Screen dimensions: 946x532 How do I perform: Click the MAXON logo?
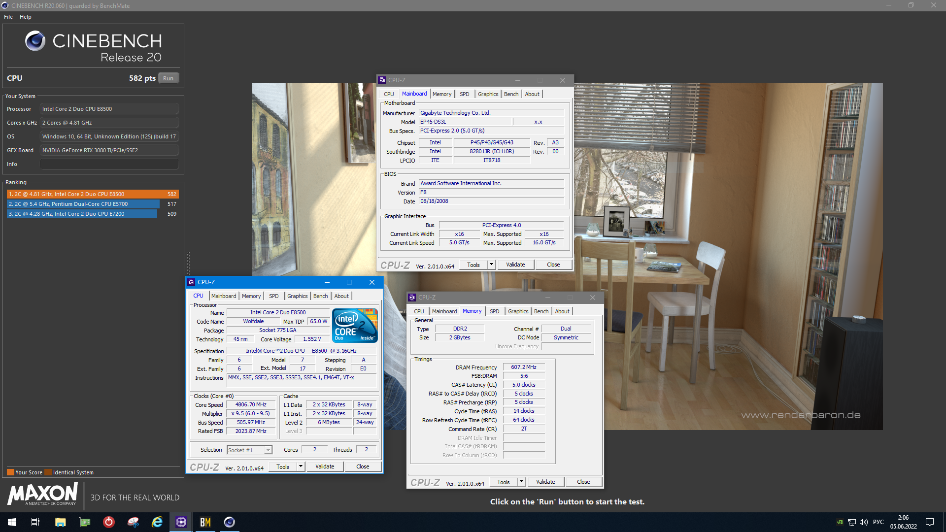tap(42, 494)
